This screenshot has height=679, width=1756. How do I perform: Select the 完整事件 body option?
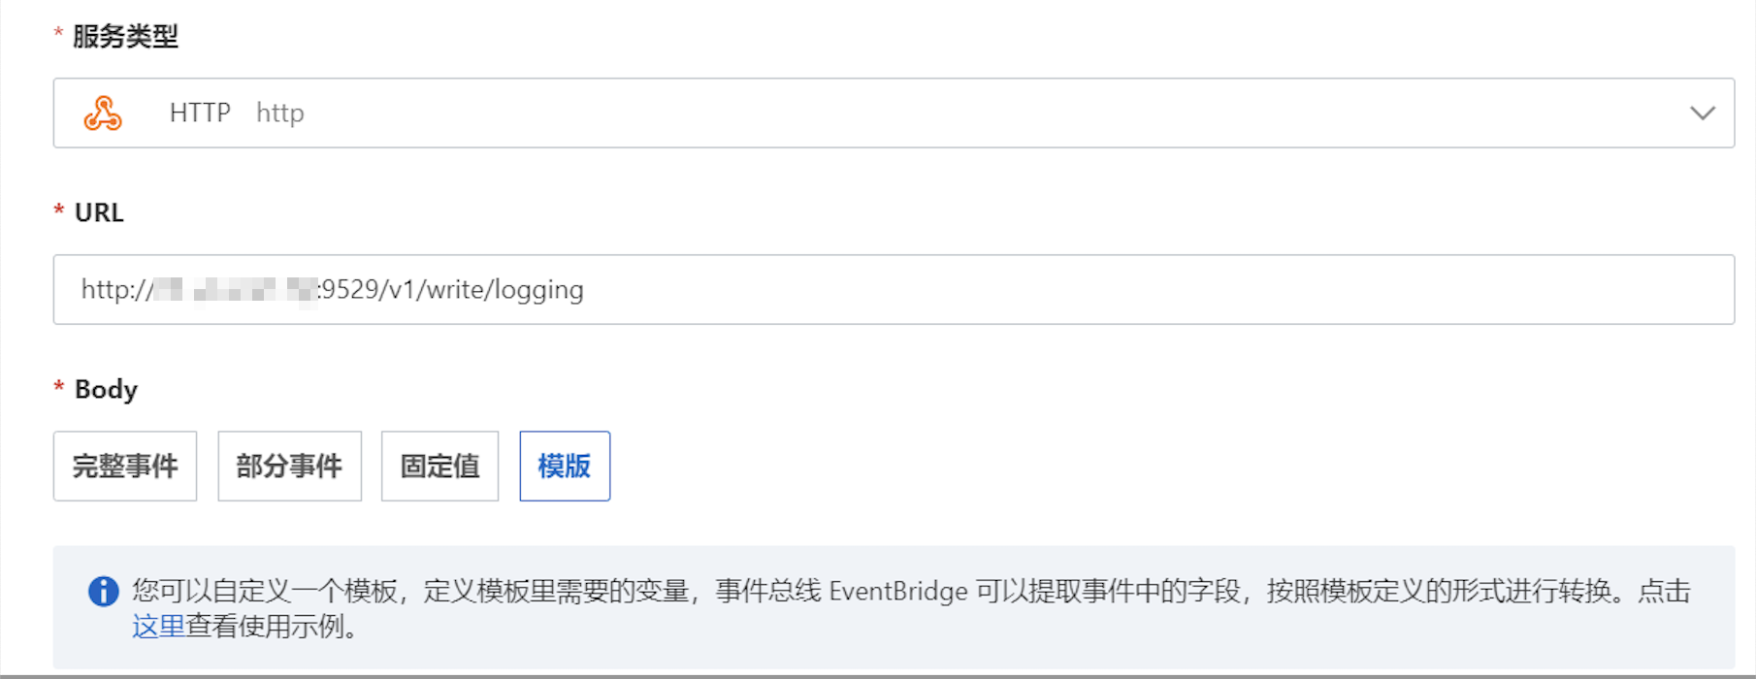click(125, 466)
